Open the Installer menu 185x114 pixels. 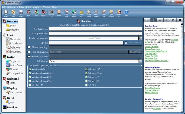pos(20,7)
